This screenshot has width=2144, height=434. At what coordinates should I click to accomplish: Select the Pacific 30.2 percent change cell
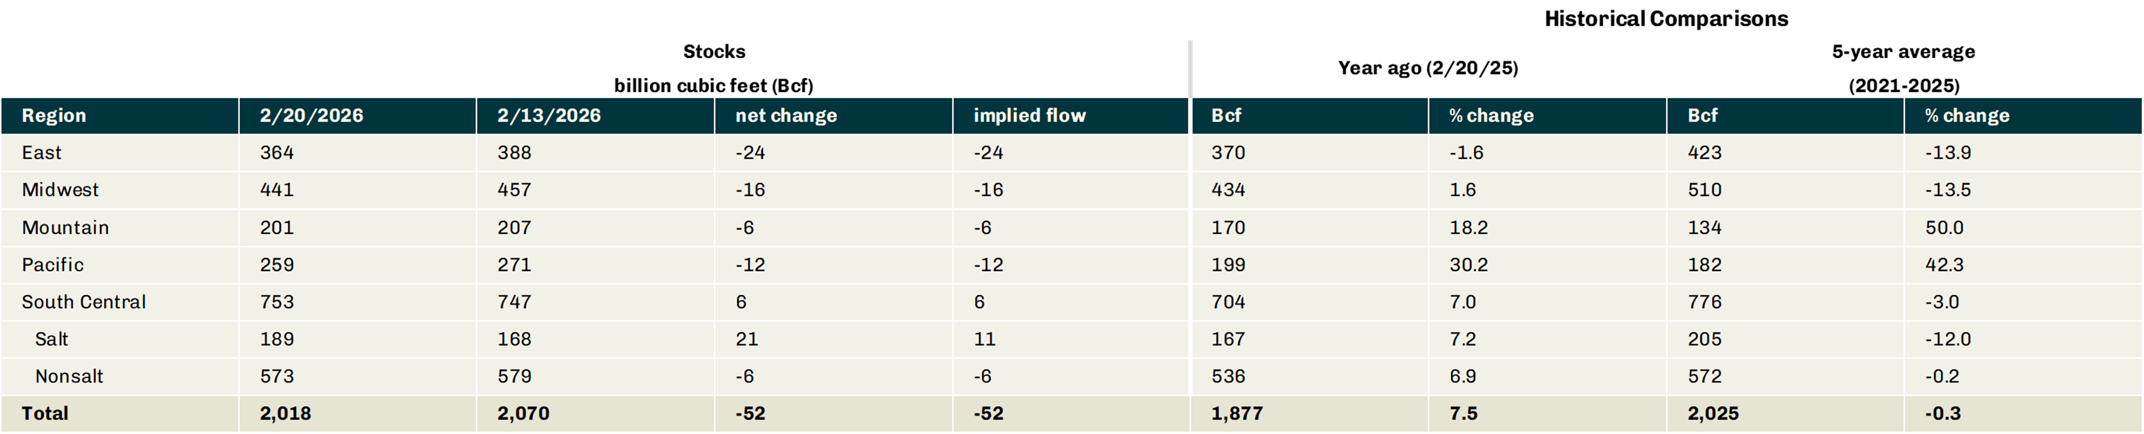tap(1468, 265)
